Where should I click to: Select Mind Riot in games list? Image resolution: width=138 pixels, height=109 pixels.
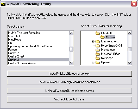[38, 36]
